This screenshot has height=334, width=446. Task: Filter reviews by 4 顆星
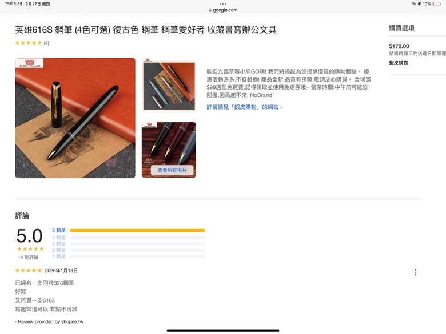[59, 238]
